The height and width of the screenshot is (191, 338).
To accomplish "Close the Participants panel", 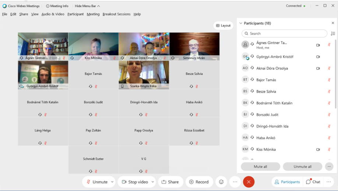I will tap(333, 23).
